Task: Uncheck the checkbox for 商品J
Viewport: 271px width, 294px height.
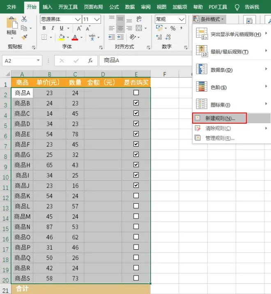Action: pyautogui.click(x=136, y=186)
